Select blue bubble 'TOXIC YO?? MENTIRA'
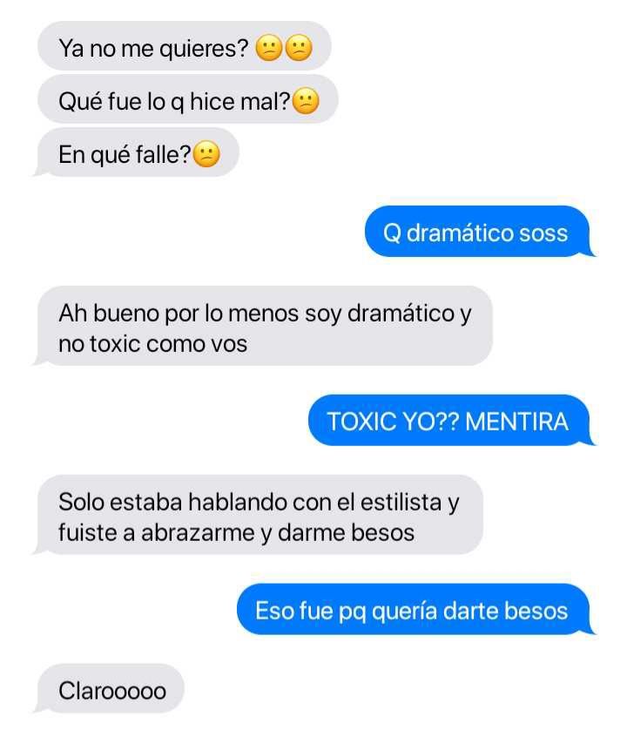 click(x=450, y=421)
